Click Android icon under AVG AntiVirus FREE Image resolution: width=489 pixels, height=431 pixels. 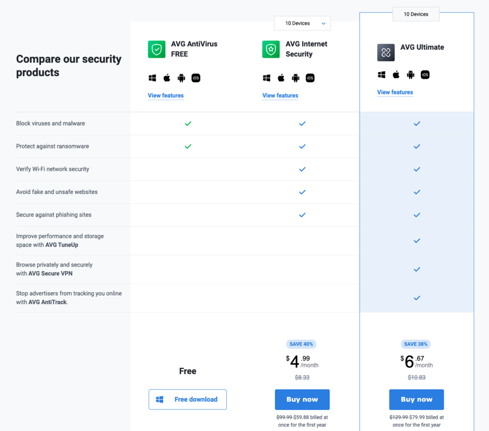[x=181, y=78]
